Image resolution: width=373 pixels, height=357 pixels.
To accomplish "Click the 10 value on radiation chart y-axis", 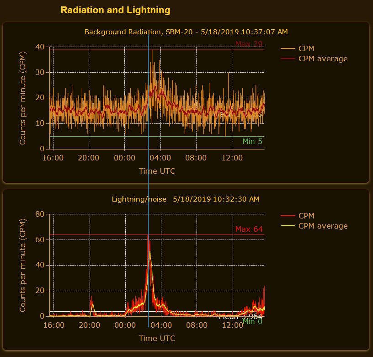I will tap(40, 123).
